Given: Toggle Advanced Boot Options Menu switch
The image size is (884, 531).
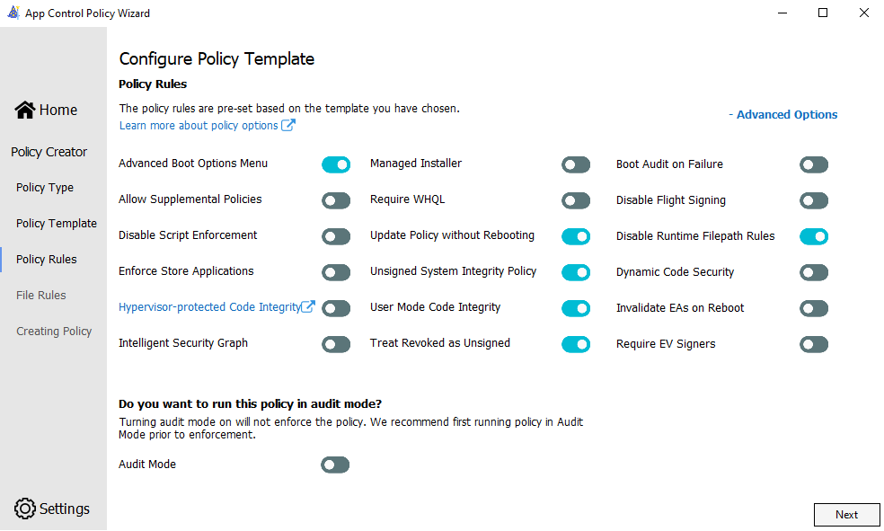Looking at the screenshot, I should (x=336, y=164).
